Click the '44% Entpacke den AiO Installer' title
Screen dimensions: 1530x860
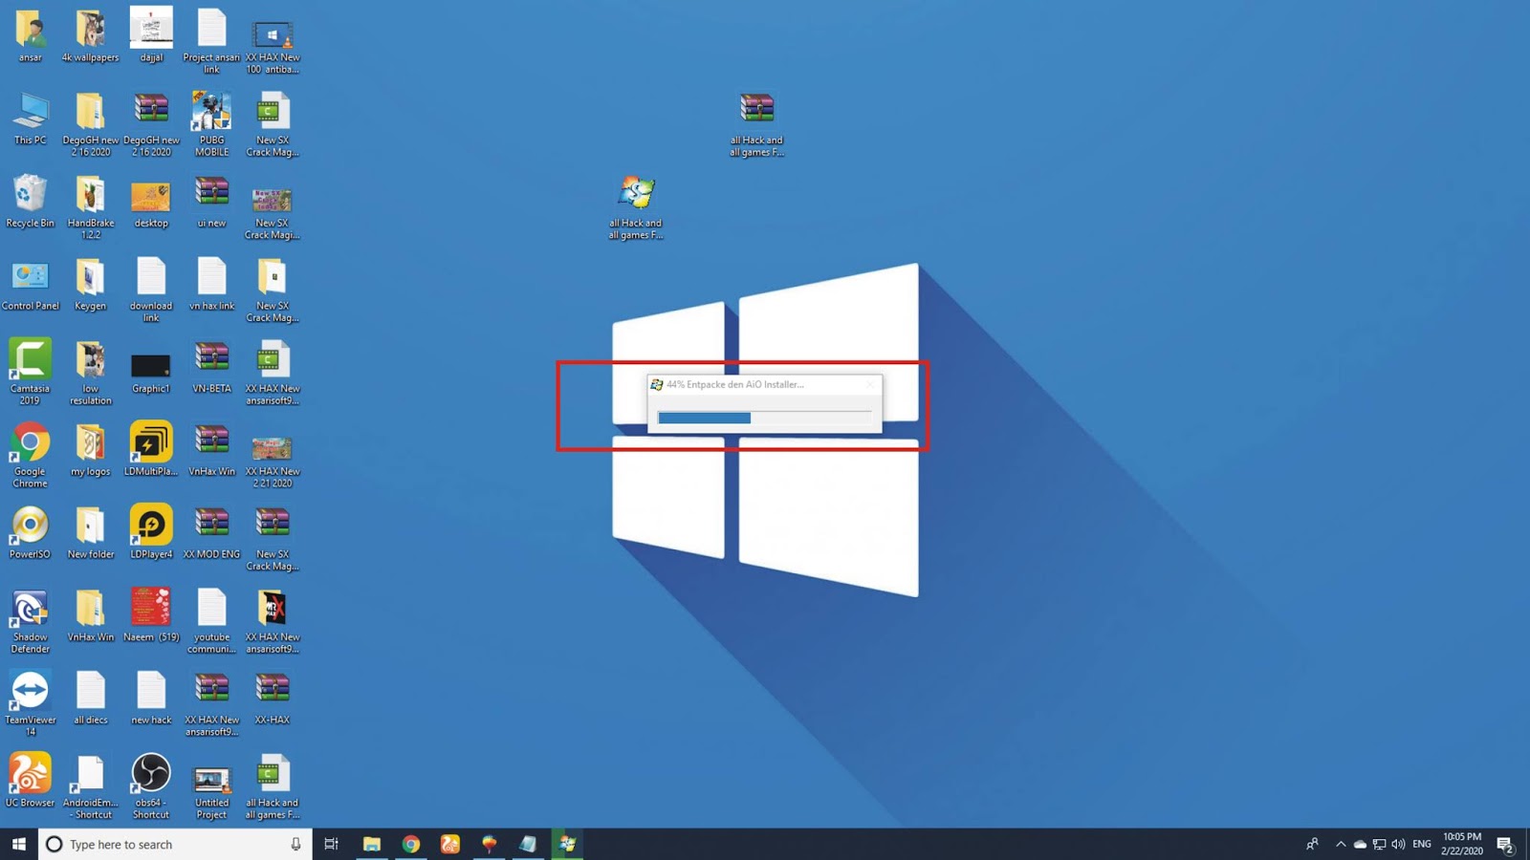pyautogui.click(x=734, y=384)
